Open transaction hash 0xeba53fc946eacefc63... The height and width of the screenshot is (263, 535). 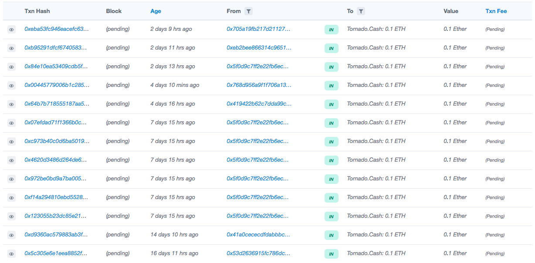click(x=57, y=29)
